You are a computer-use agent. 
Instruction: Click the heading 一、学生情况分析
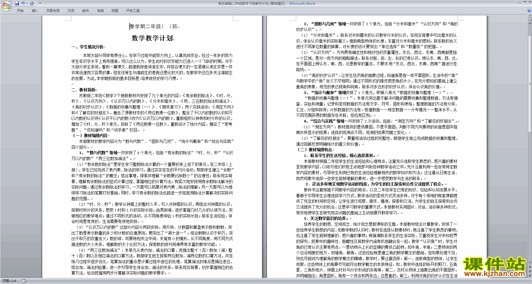pos(87,47)
